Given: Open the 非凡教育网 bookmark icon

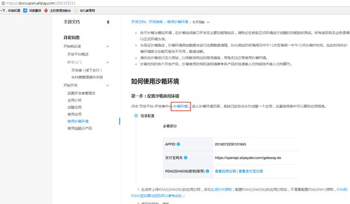Looking at the screenshot, I should (76, 10).
